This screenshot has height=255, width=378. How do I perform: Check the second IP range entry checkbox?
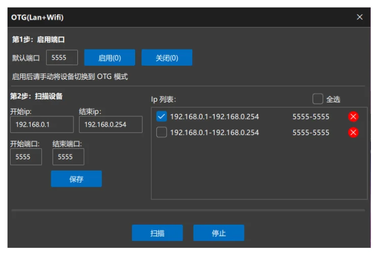pos(161,133)
